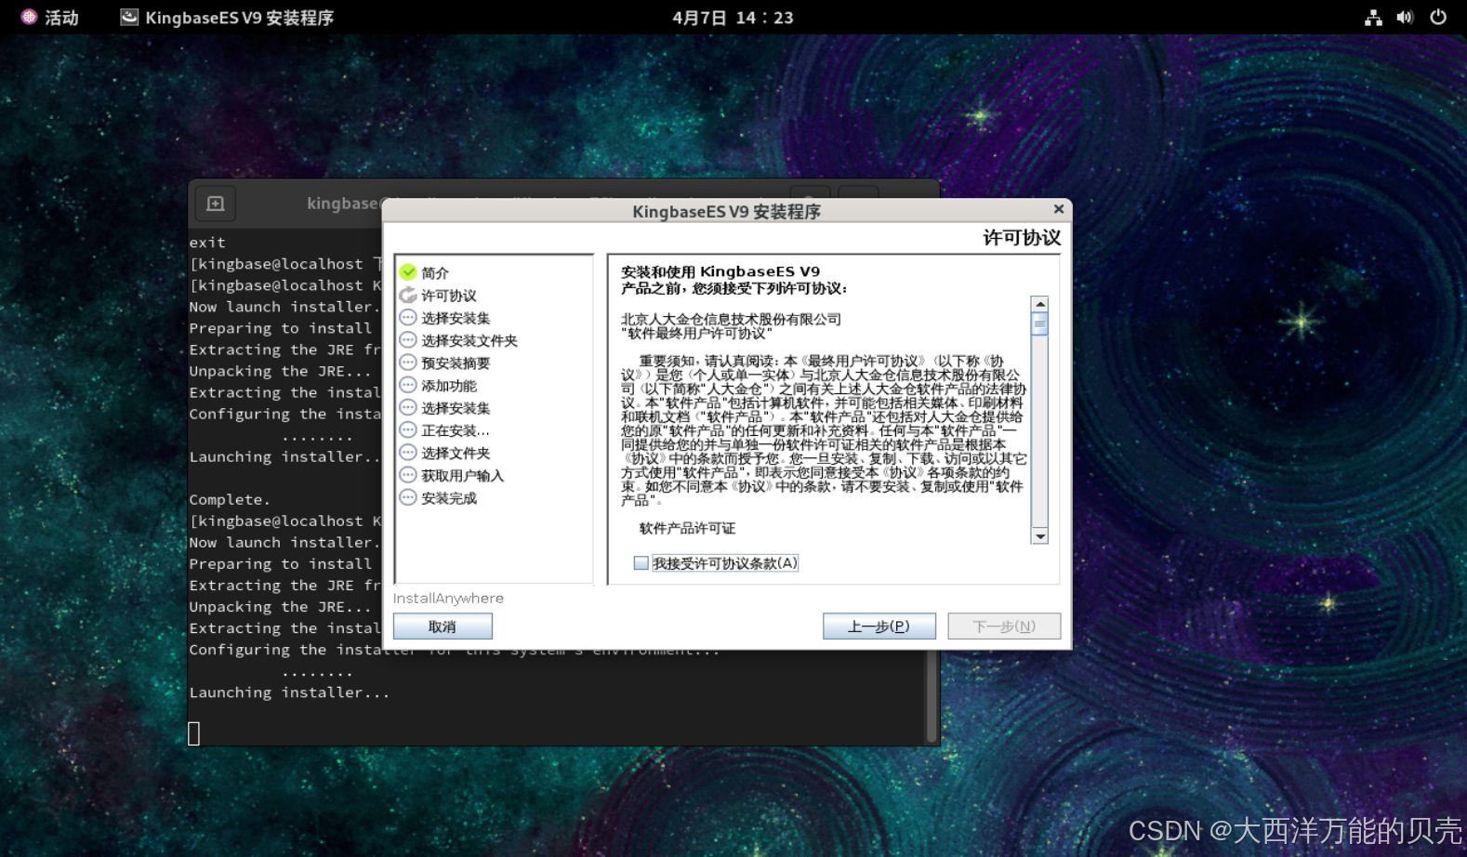The width and height of the screenshot is (1467, 857).
Task: Select the 安装完成 step label
Action: coord(449,498)
